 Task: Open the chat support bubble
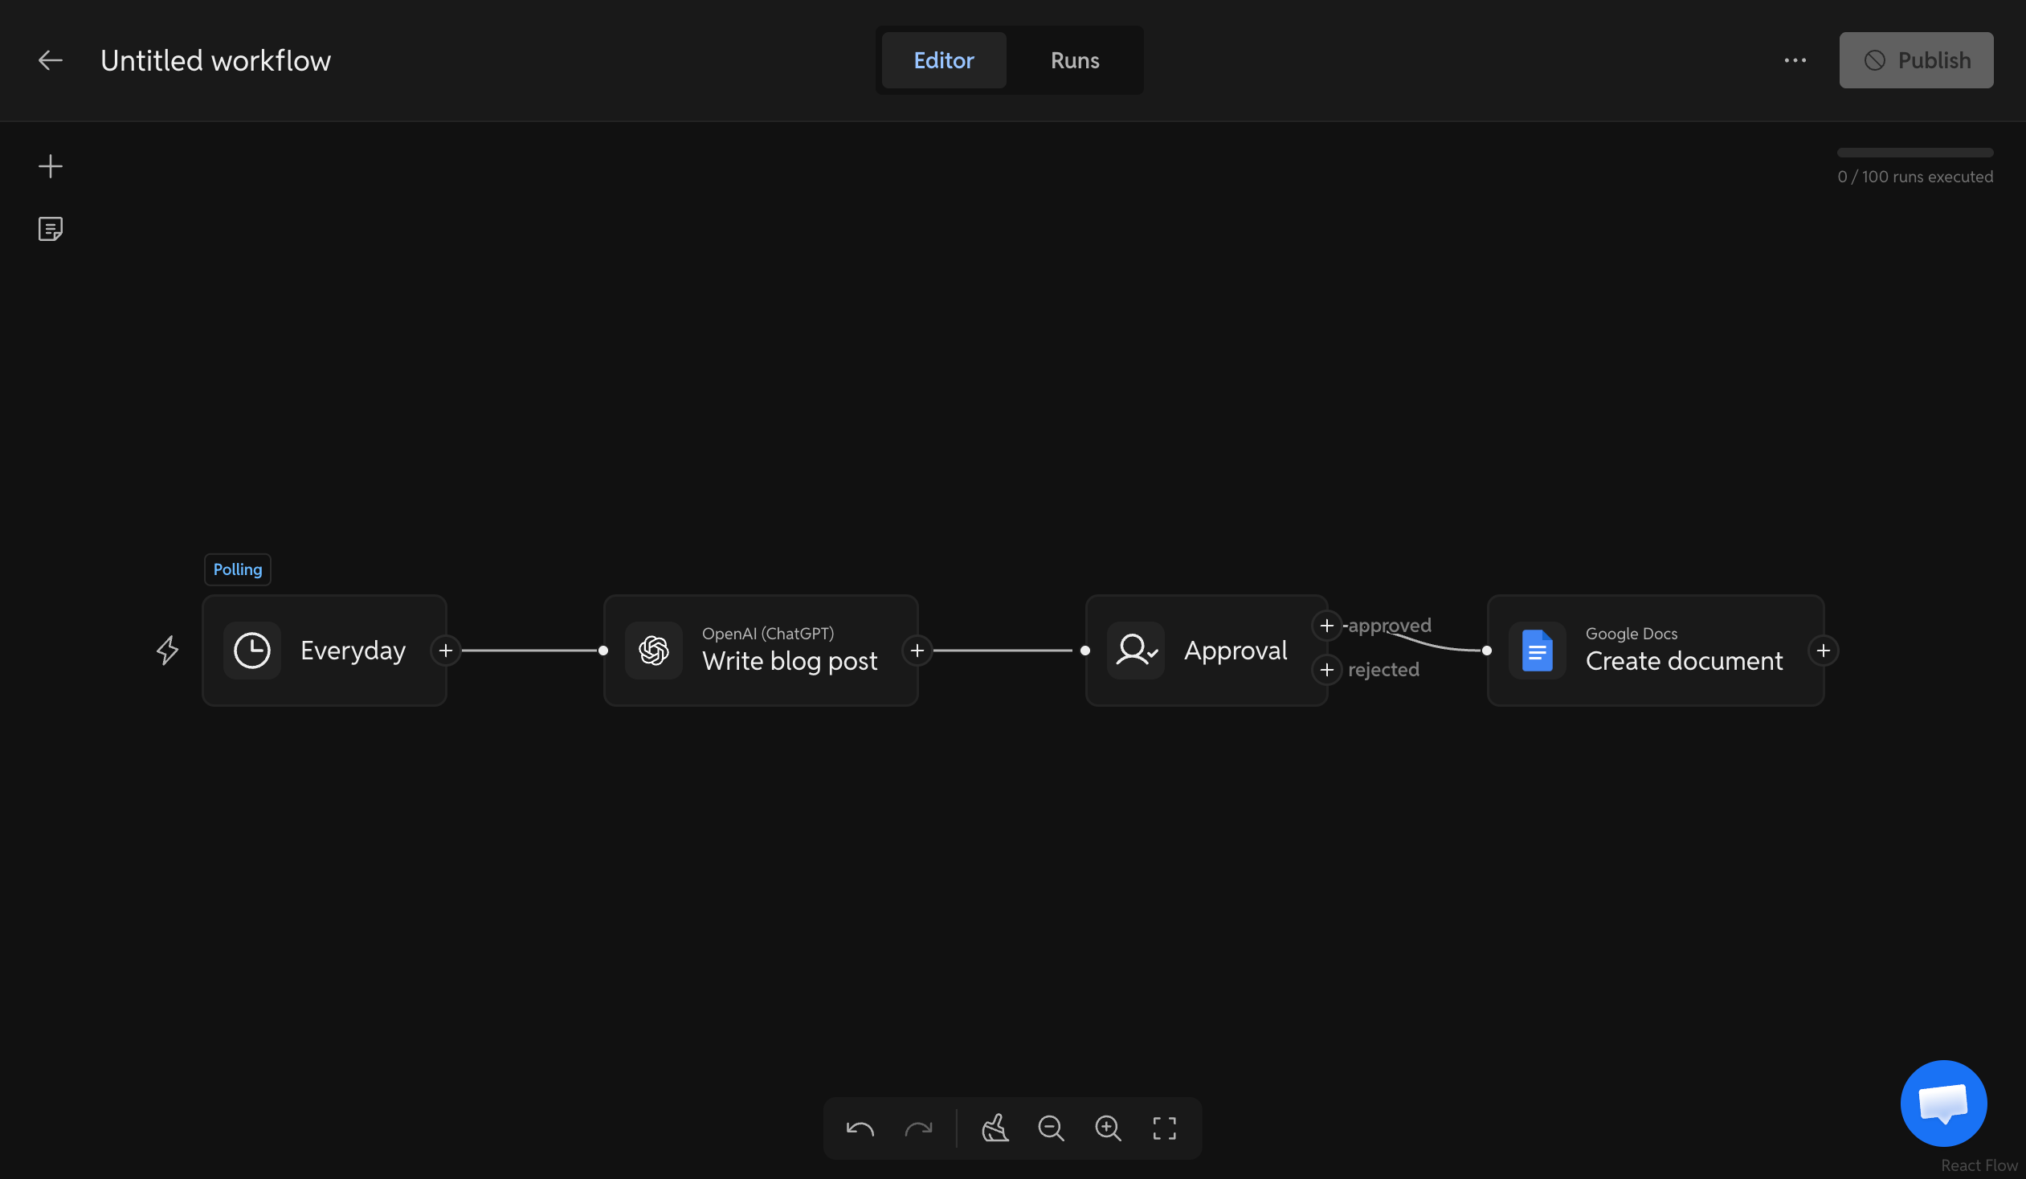(1943, 1103)
